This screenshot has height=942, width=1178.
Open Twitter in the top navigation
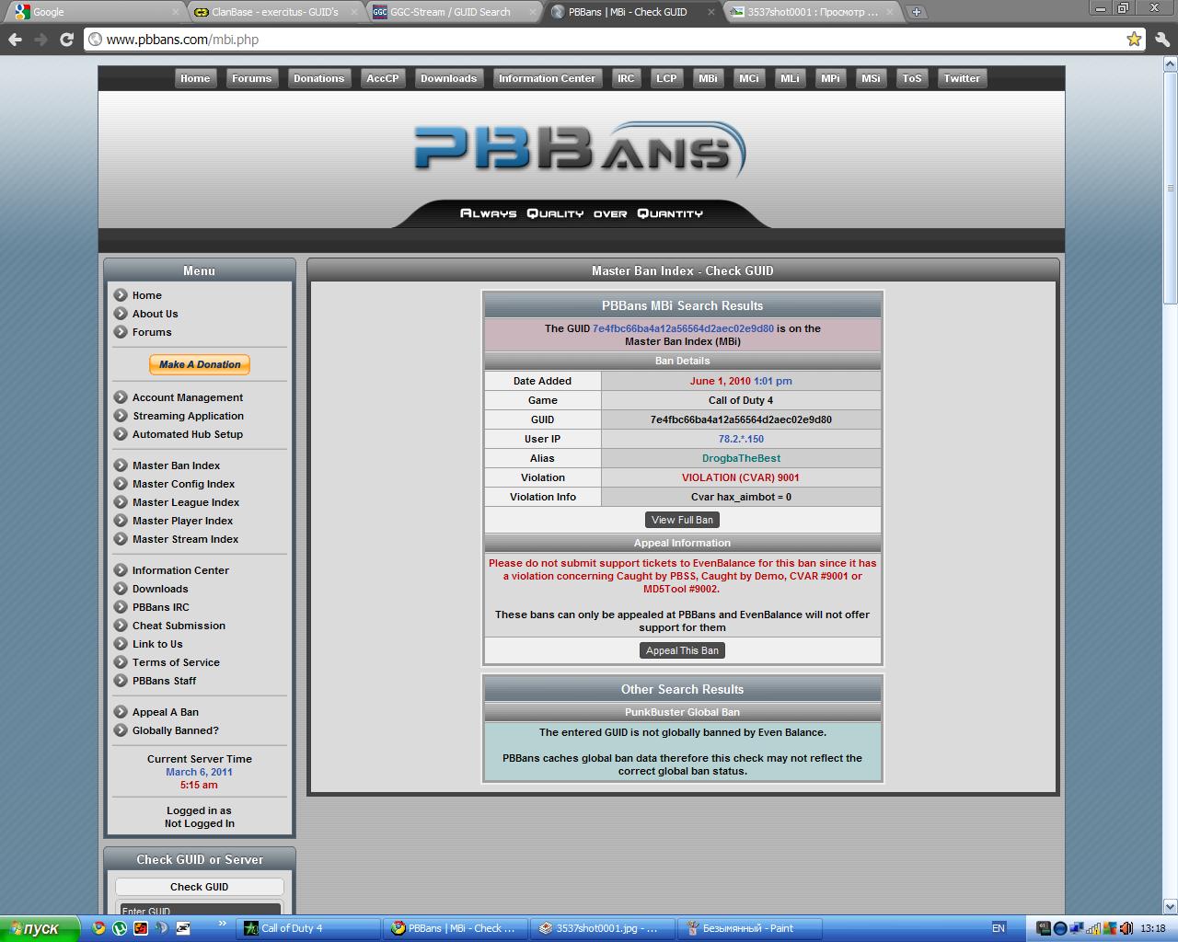[962, 79]
